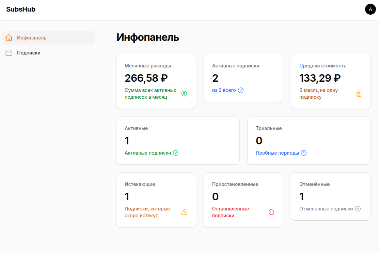Click the receipt icon on Средняя стоимость card
Screen dimensions: 379x253
tap(359, 93)
